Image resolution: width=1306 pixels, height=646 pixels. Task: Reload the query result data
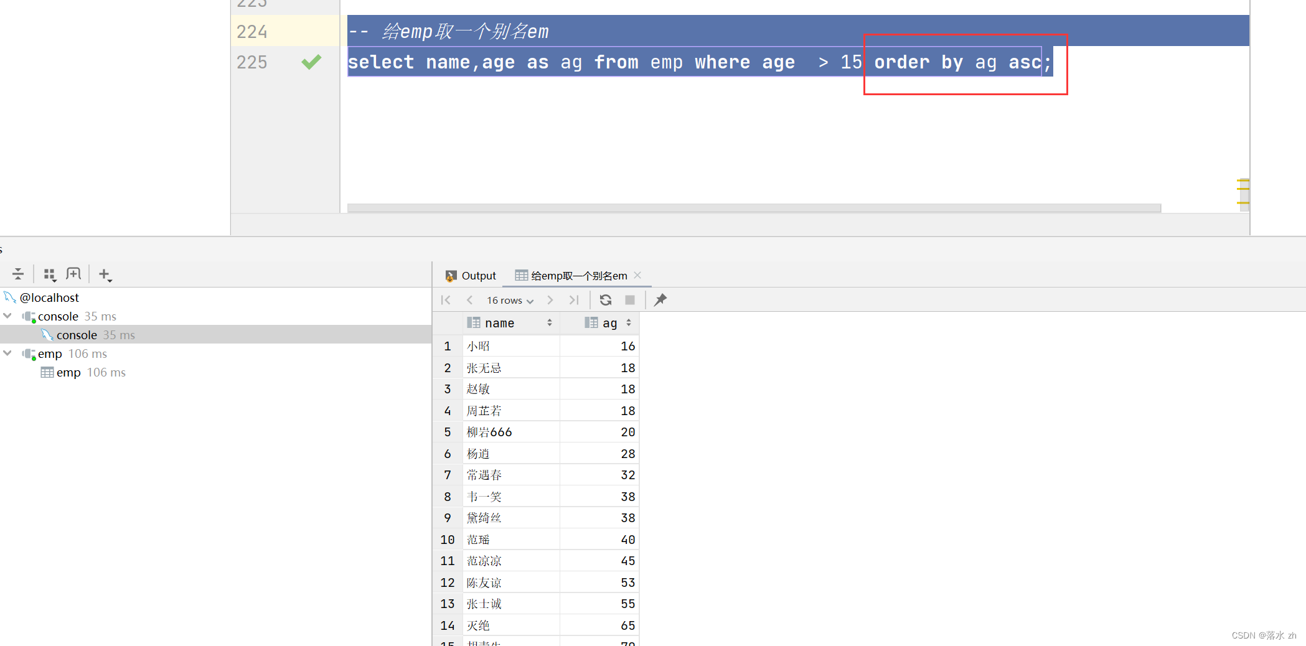tap(606, 300)
